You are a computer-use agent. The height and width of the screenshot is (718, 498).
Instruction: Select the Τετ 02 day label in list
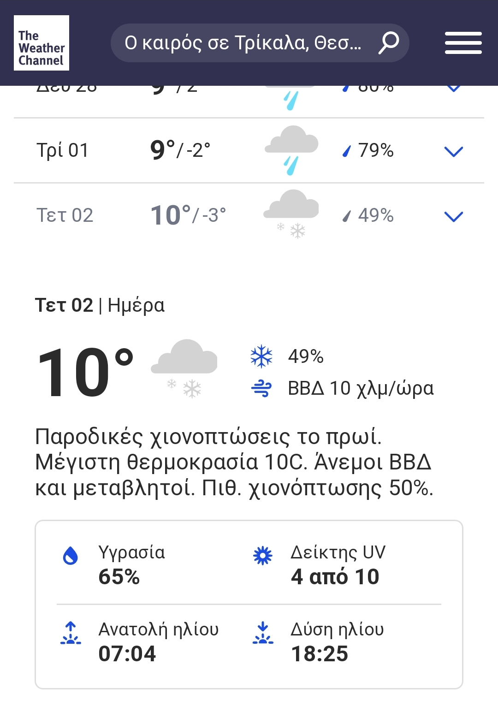pos(65,216)
